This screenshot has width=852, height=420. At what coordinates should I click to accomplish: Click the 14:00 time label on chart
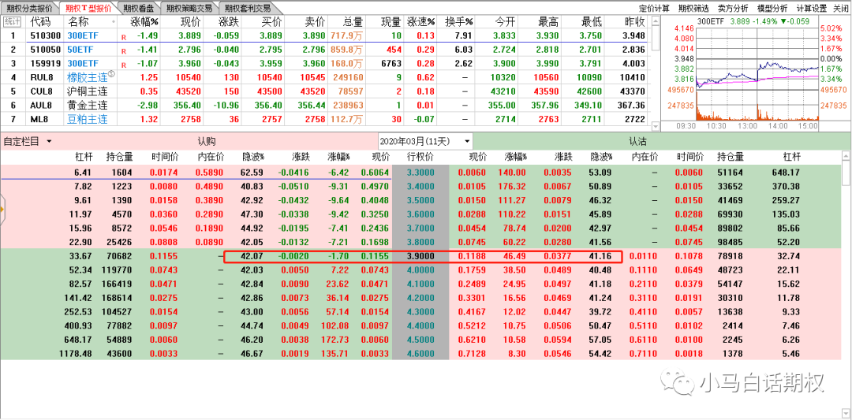pyautogui.click(x=779, y=125)
